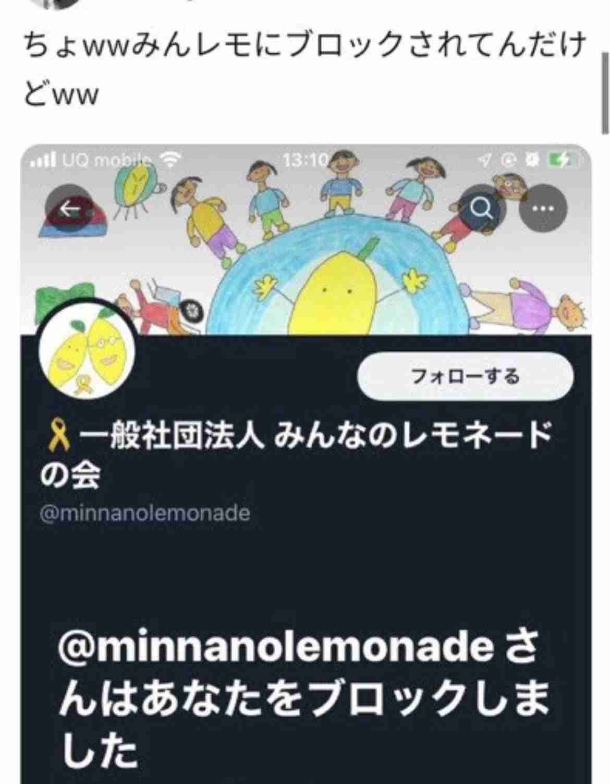Click the bold @minnanolemonade mention in block notice
The width and height of the screenshot is (610, 784).
(275, 648)
